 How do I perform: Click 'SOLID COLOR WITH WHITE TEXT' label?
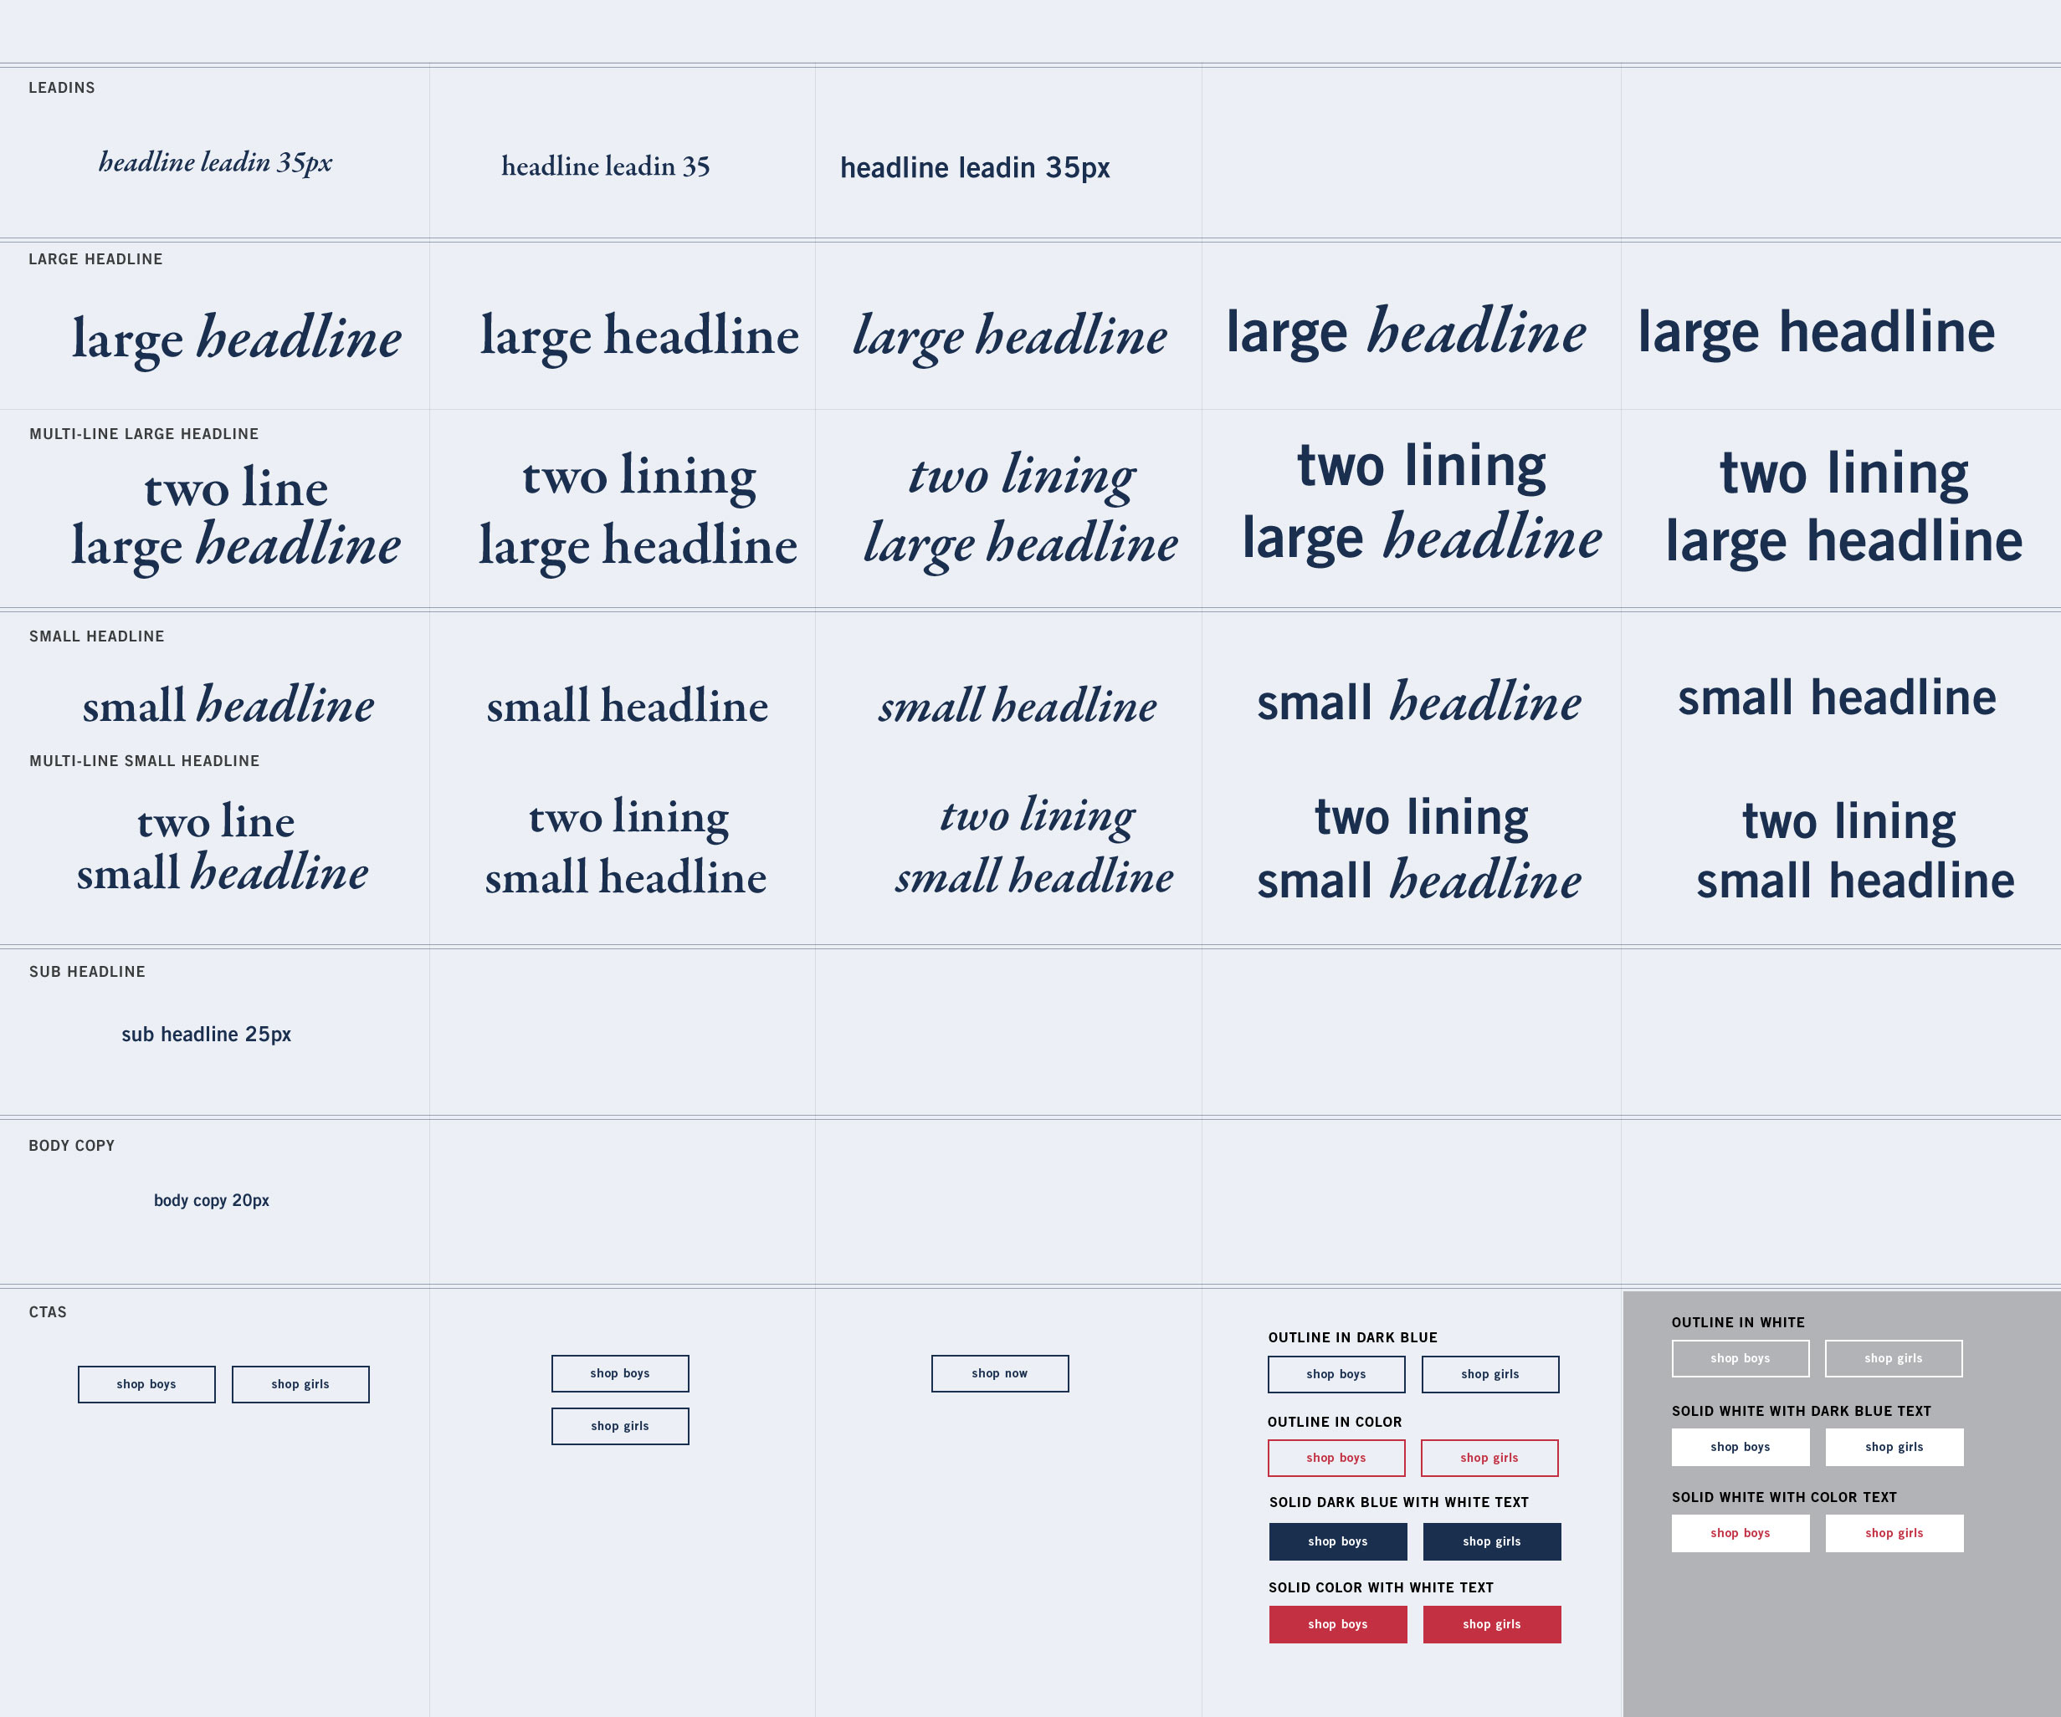tap(1381, 1587)
